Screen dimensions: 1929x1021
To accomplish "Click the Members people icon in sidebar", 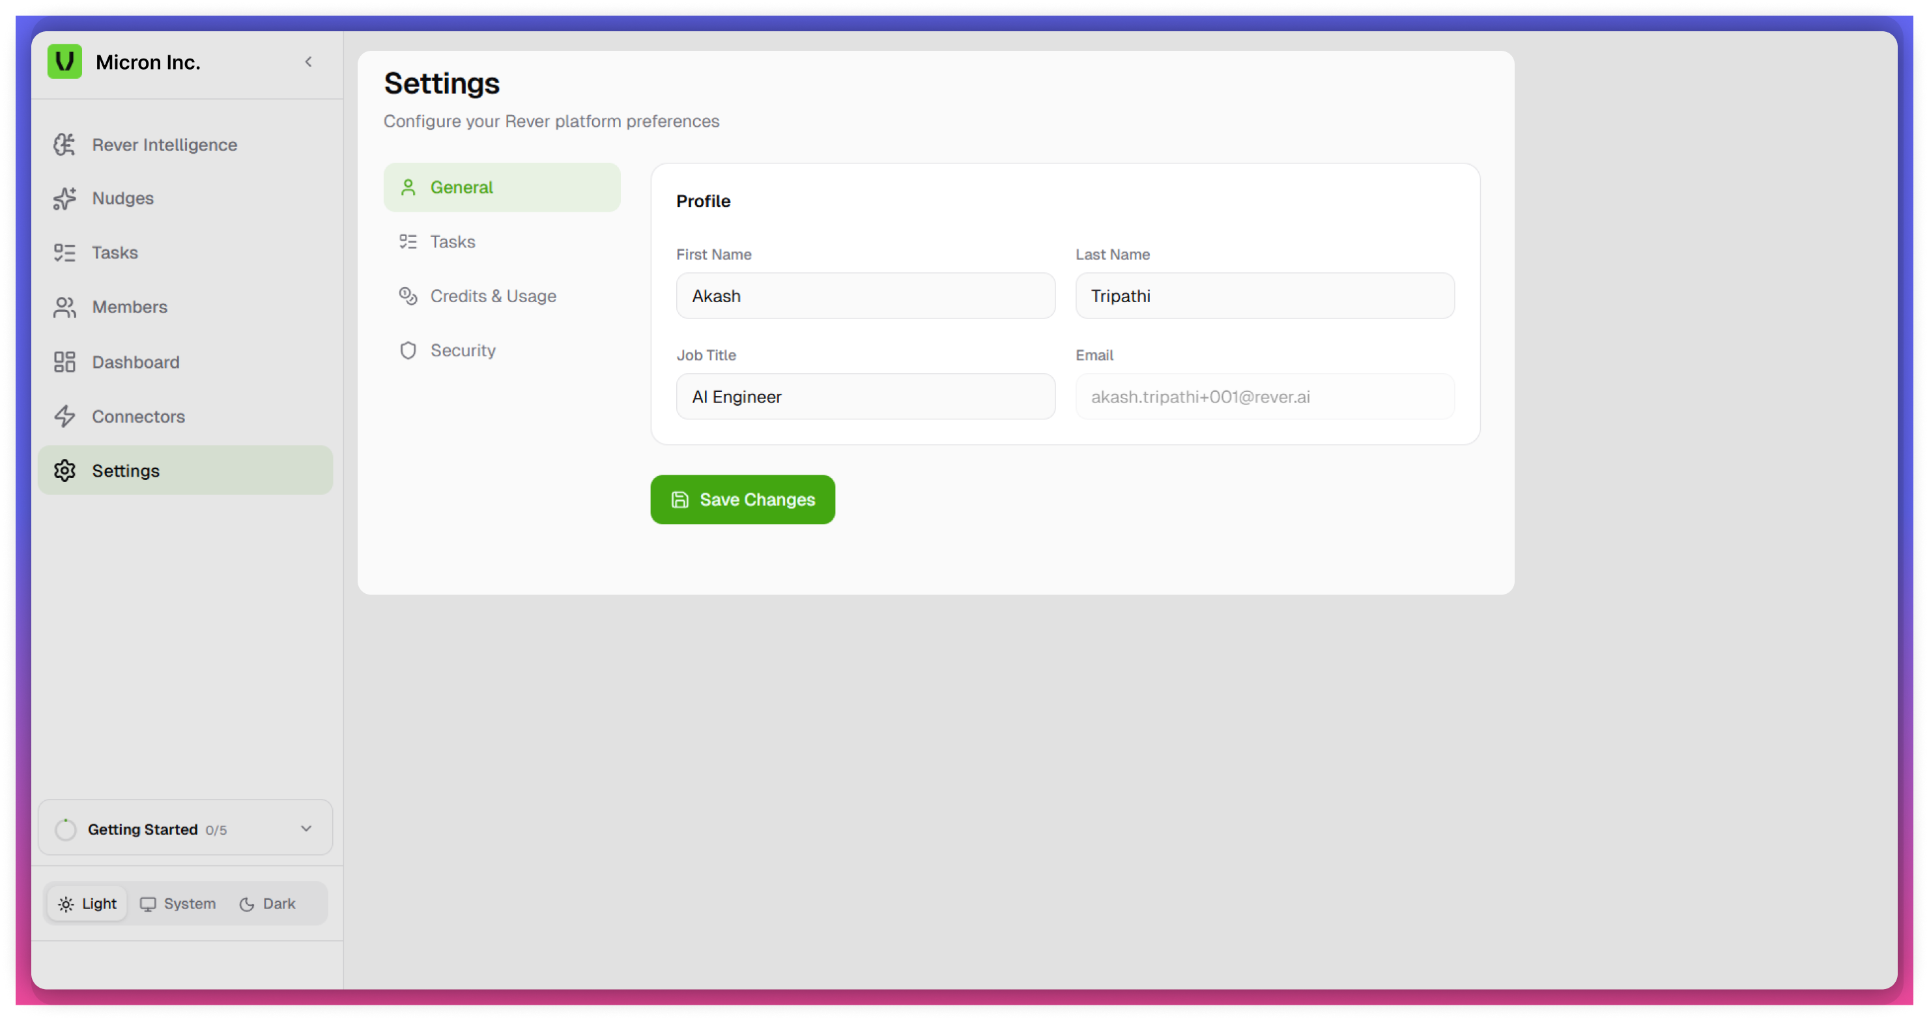I will [x=64, y=307].
